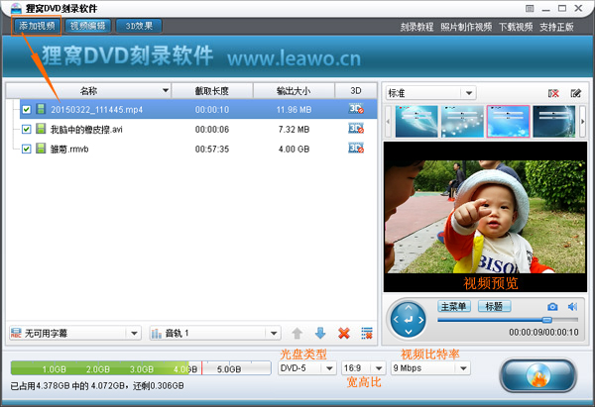Screen dimensions: 595x407
Task: Click the edit menu template icon
Action: 576,93
